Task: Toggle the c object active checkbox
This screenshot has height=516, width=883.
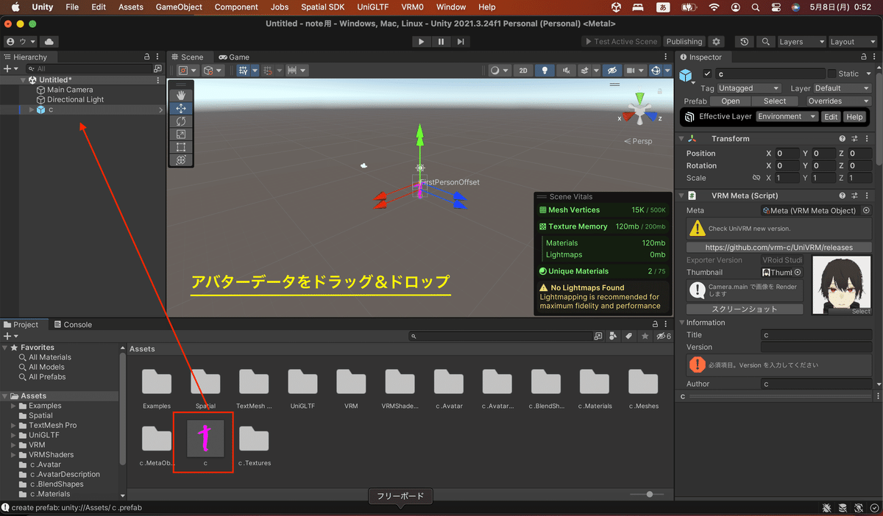Action: coord(707,74)
